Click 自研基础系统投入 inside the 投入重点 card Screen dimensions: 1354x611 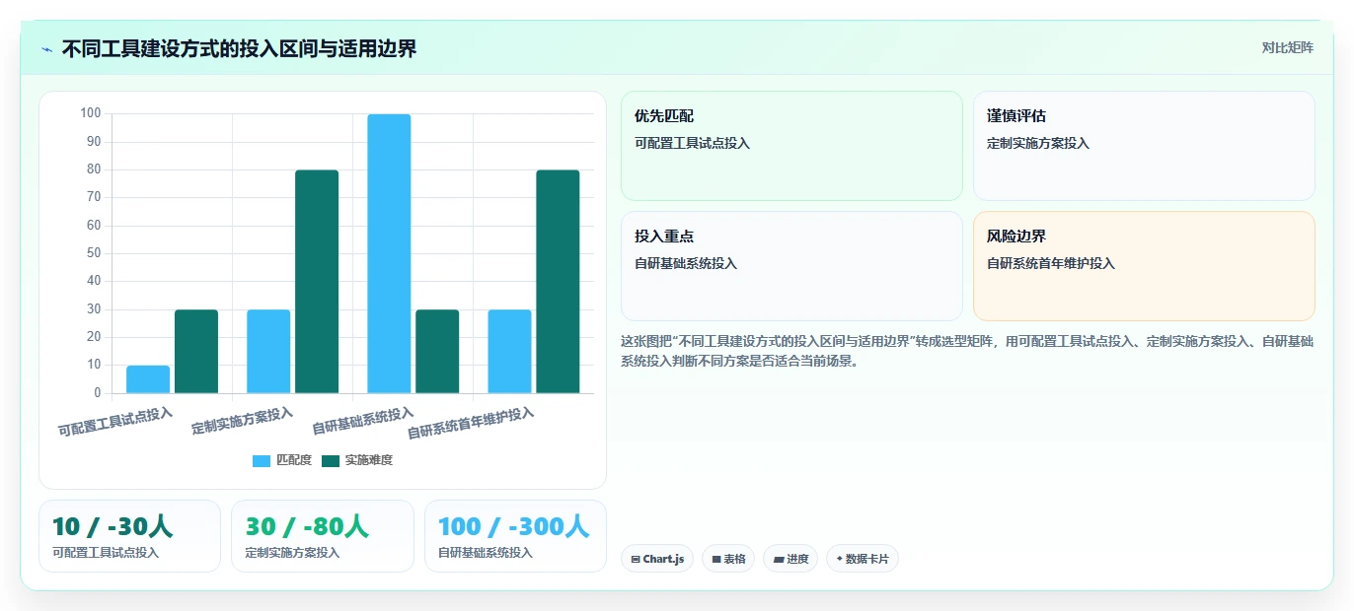coord(686,263)
